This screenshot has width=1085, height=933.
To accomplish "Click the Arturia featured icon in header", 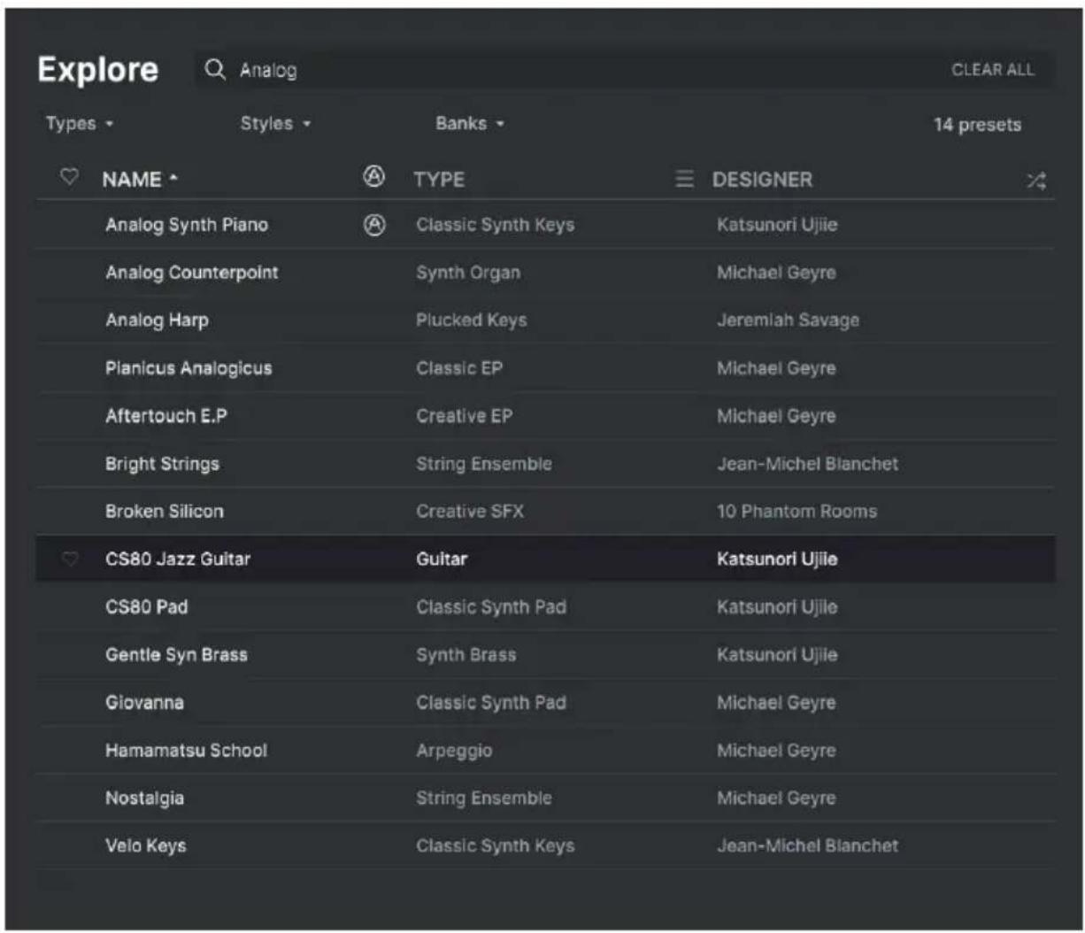I will (x=374, y=177).
